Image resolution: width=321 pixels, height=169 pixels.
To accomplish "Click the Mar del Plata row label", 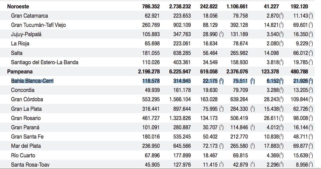I will coord(26,146).
